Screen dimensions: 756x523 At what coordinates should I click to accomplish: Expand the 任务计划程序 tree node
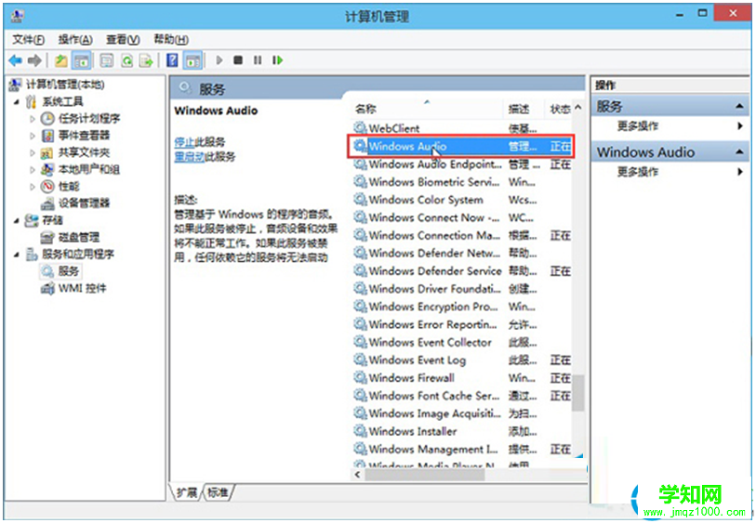(33, 119)
